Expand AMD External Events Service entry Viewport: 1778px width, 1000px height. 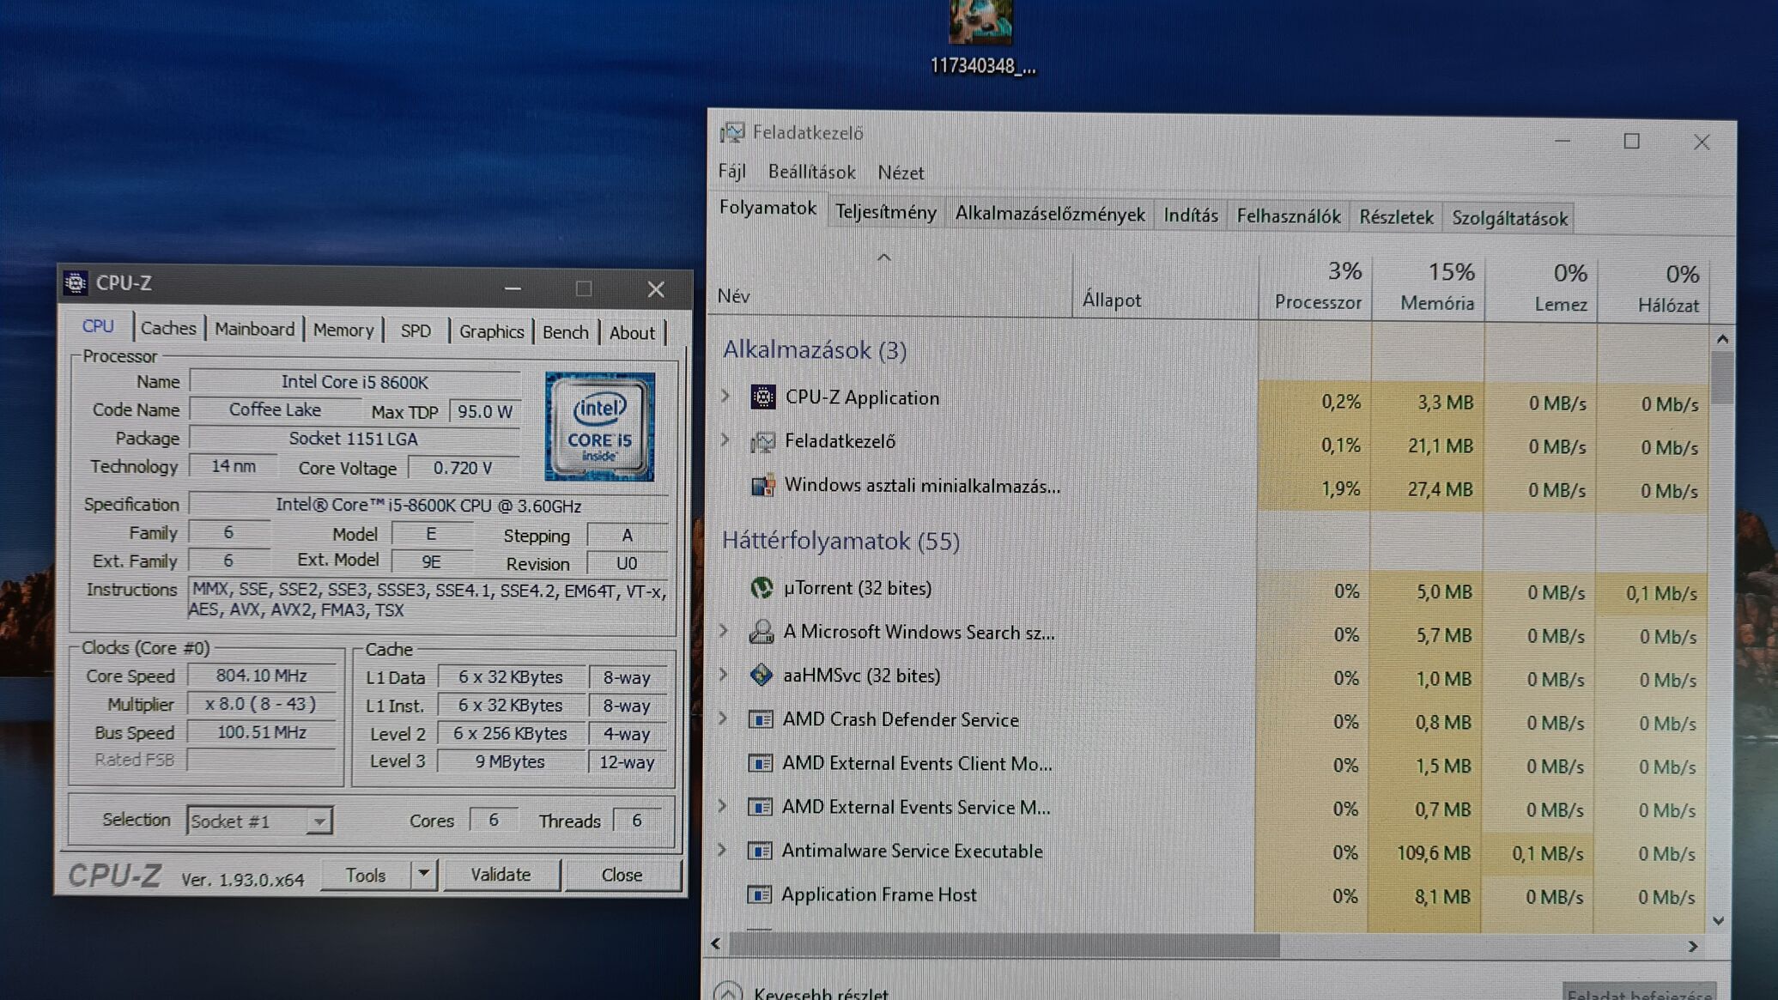point(723,806)
